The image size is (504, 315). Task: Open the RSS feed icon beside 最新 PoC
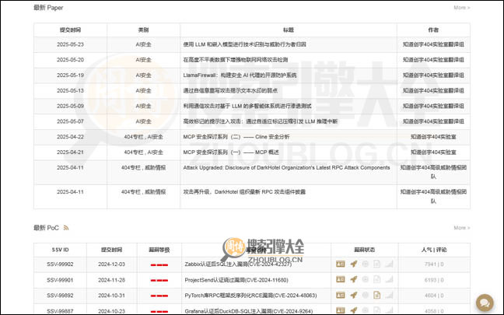coord(66,228)
